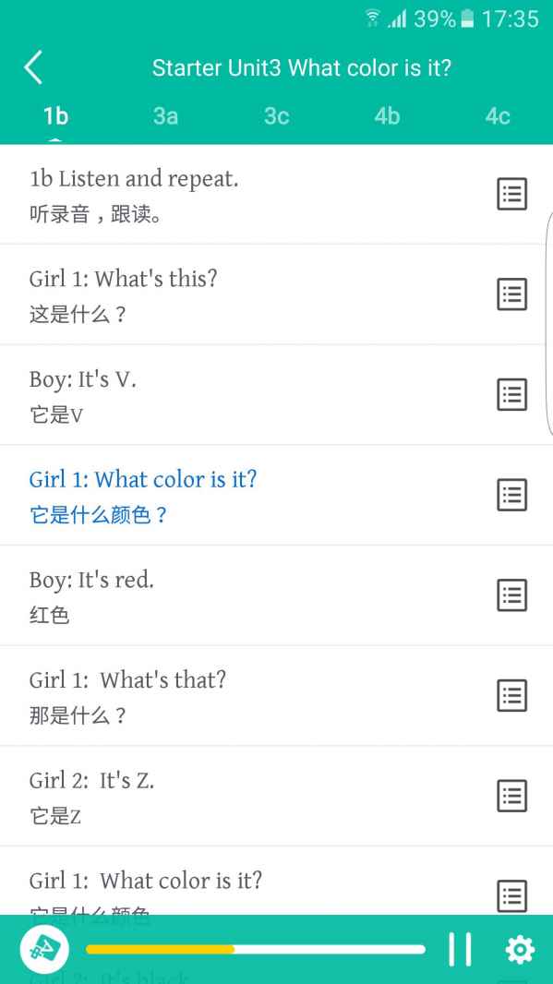Screen dimensions: 553x984
Task: Open detail list beside 'Boy: It's red.'
Action: (x=511, y=594)
